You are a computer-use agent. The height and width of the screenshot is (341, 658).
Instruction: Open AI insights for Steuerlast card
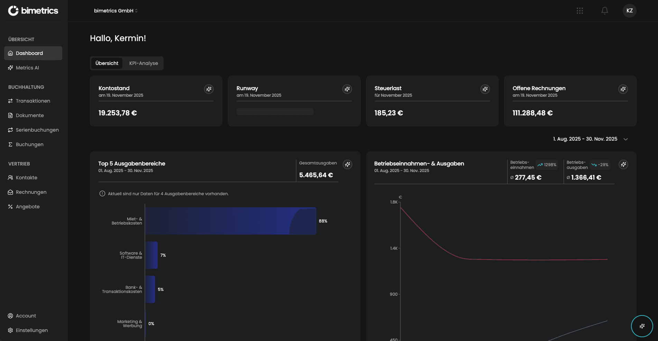[x=485, y=89]
